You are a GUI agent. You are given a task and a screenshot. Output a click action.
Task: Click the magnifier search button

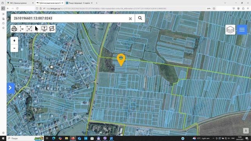point(140,18)
